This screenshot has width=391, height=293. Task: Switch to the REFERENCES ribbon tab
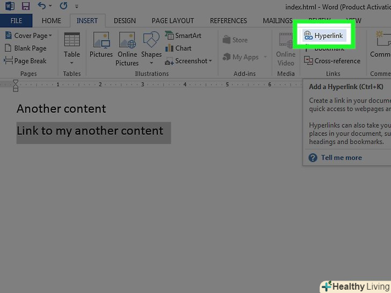[x=228, y=21]
